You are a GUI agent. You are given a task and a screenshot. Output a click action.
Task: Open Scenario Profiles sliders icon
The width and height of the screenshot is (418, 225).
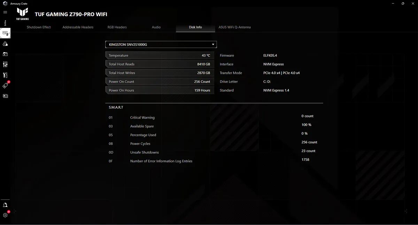click(5, 64)
